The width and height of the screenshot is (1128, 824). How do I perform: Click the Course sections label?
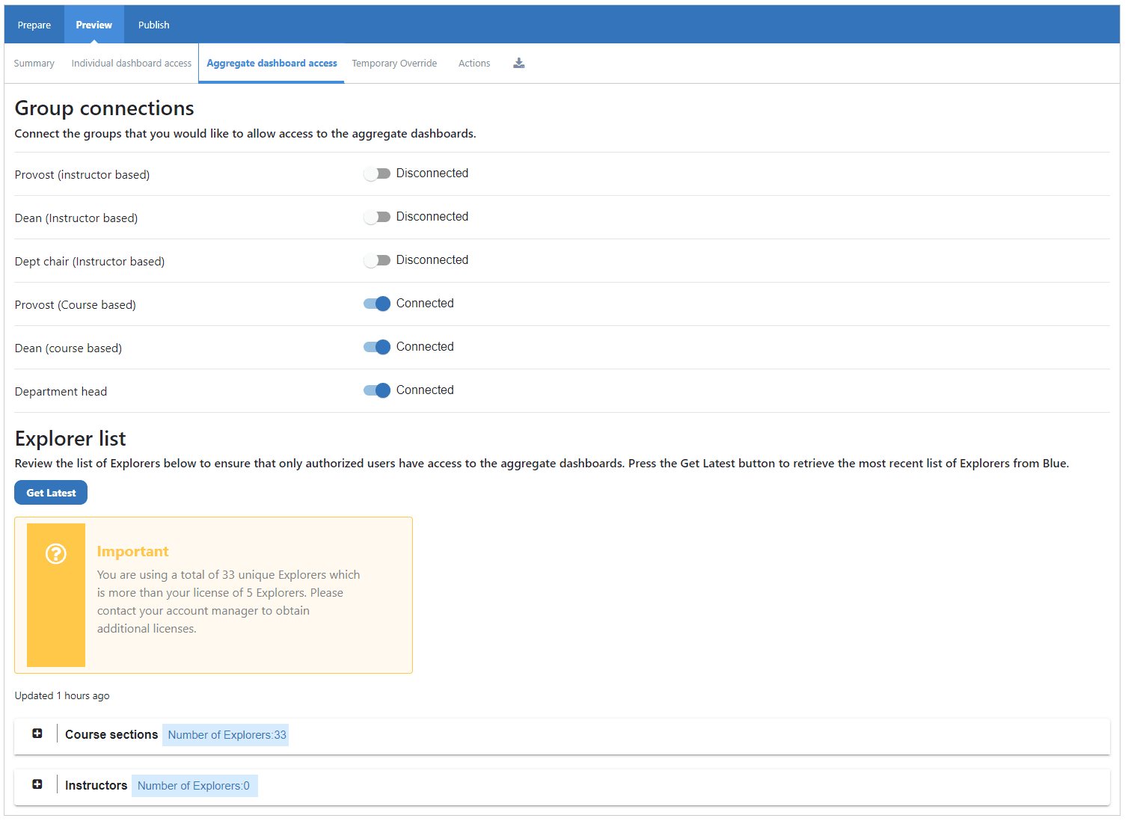click(111, 735)
